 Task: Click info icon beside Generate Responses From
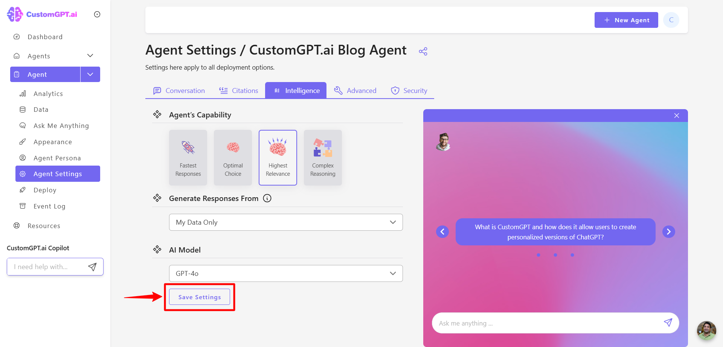(x=267, y=198)
